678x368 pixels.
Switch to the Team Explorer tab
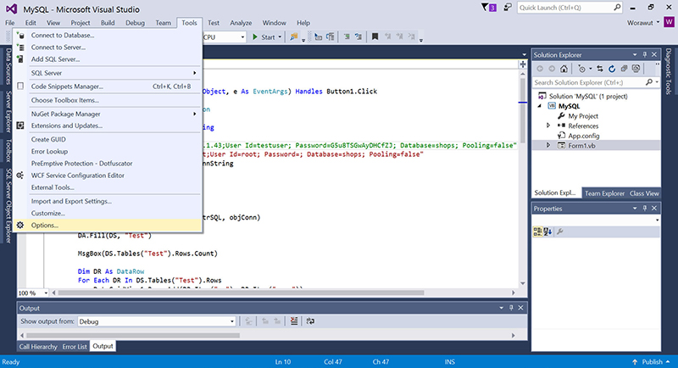pos(603,193)
